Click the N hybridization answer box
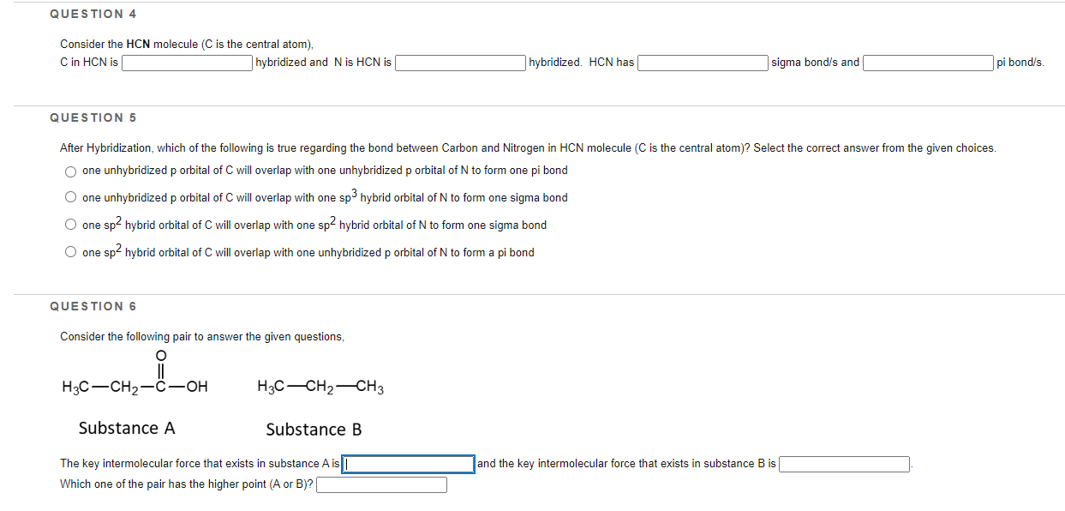This screenshot has width=1065, height=511. click(x=459, y=62)
